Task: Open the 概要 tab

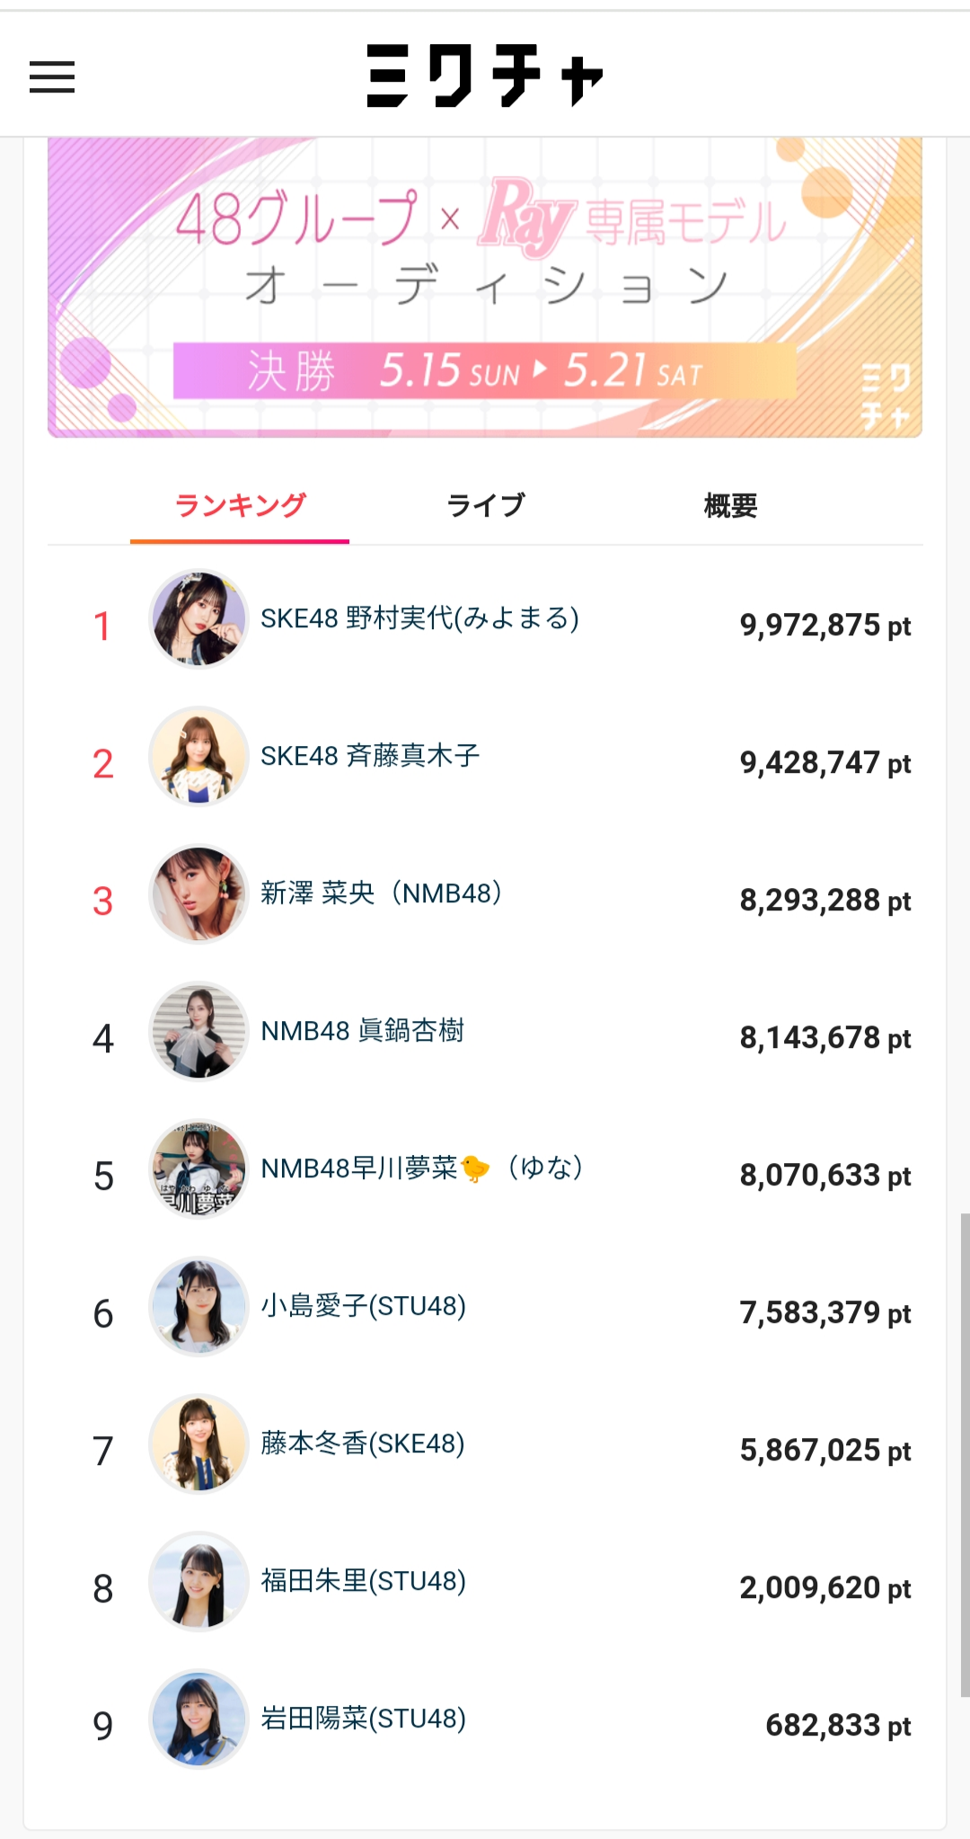Action: [x=730, y=506]
